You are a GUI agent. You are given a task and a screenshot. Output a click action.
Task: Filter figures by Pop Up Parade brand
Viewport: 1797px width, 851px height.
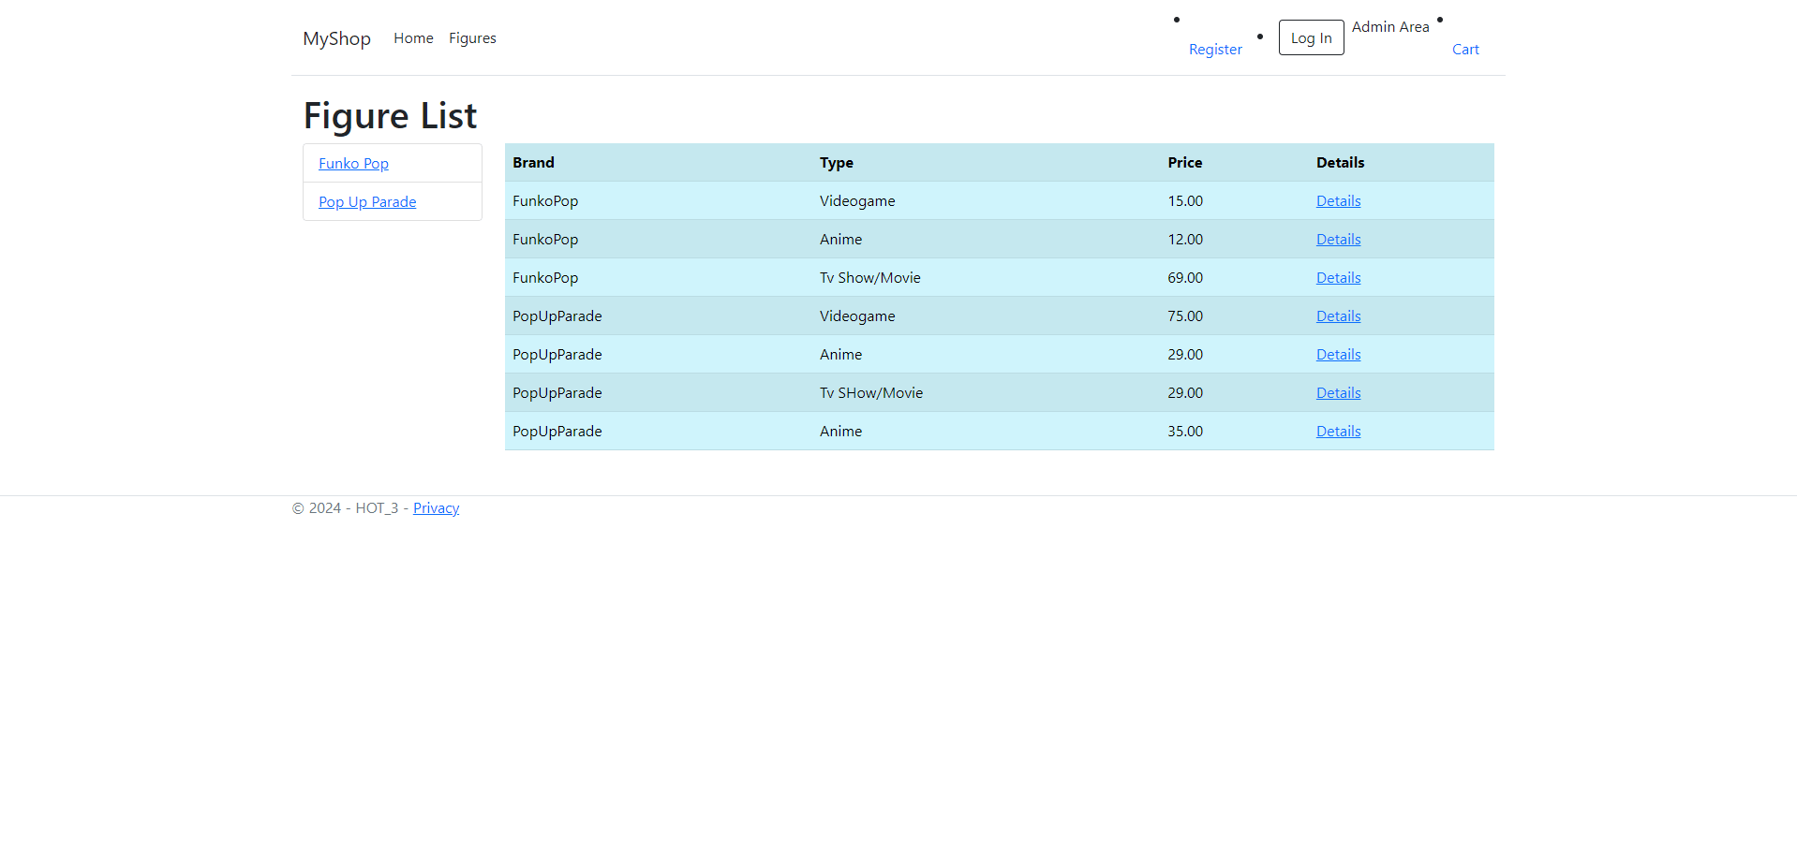tap(367, 201)
